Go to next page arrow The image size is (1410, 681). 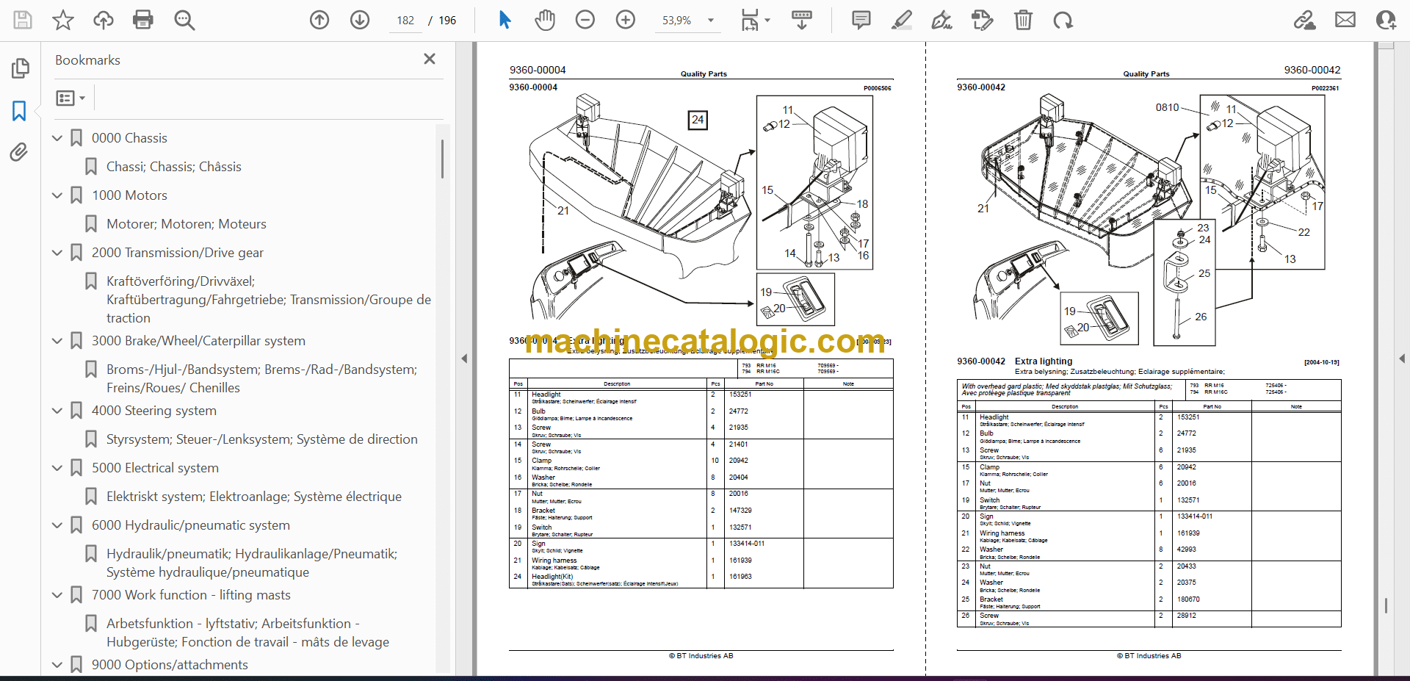coord(360,20)
